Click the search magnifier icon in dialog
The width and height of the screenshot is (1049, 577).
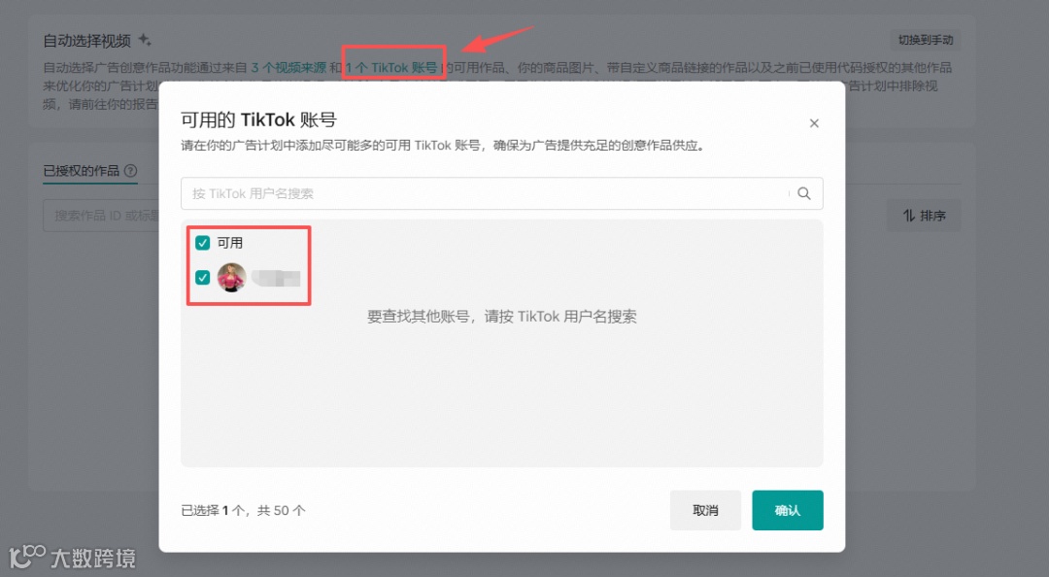tap(804, 193)
